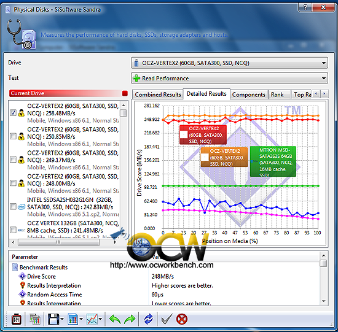Go back with the green left arrow

tap(115, 319)
